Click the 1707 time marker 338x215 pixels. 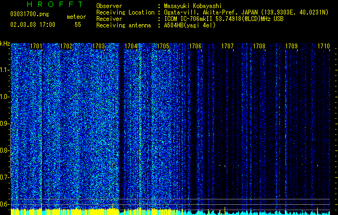click(227, 46)
